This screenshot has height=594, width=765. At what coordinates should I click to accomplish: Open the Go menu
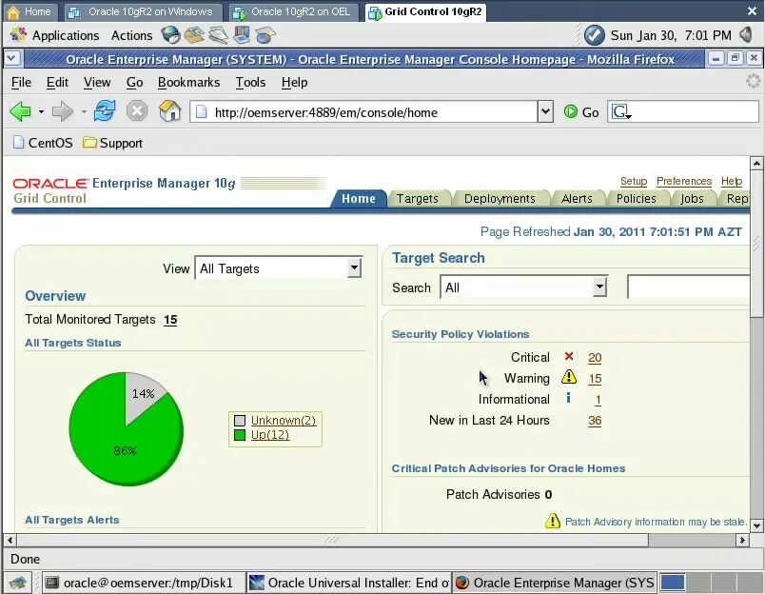pos(135,83)
